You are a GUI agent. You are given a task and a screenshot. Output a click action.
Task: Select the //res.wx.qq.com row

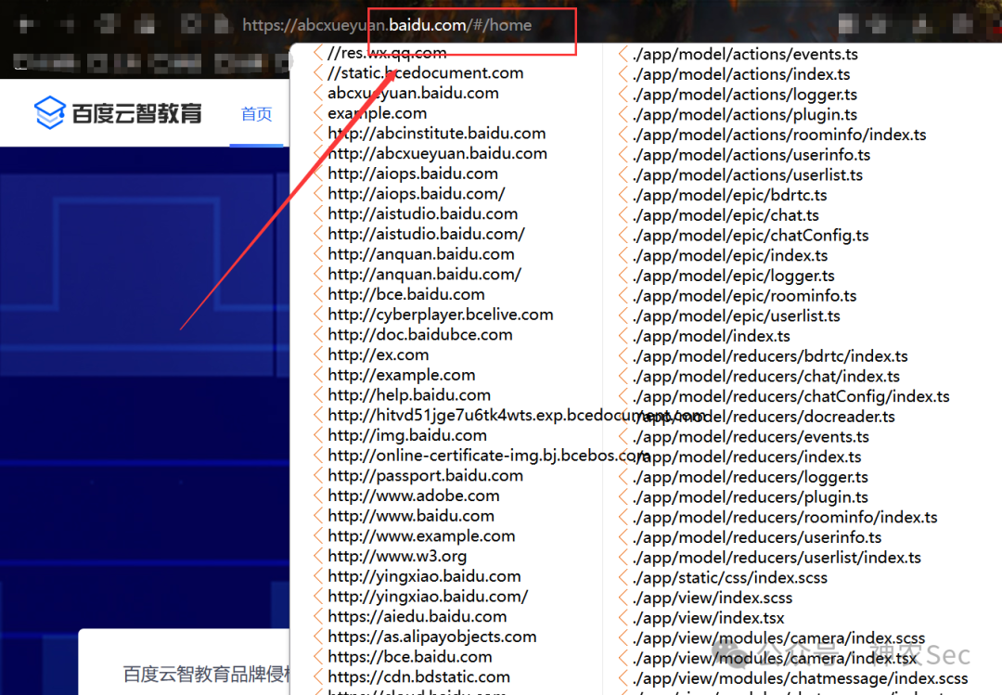pos(387,53)
